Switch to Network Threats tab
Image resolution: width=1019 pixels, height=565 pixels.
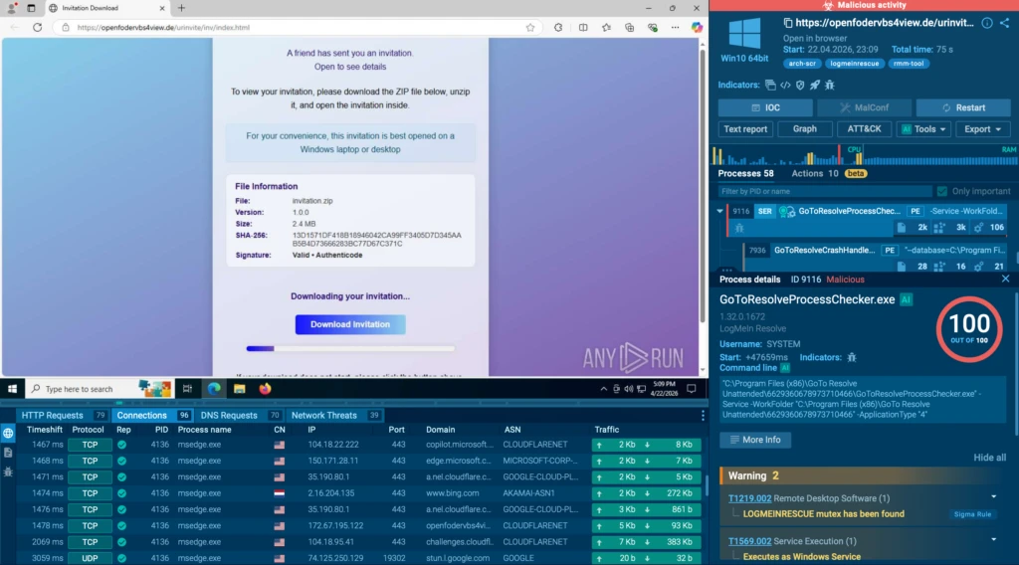(335, 415)
